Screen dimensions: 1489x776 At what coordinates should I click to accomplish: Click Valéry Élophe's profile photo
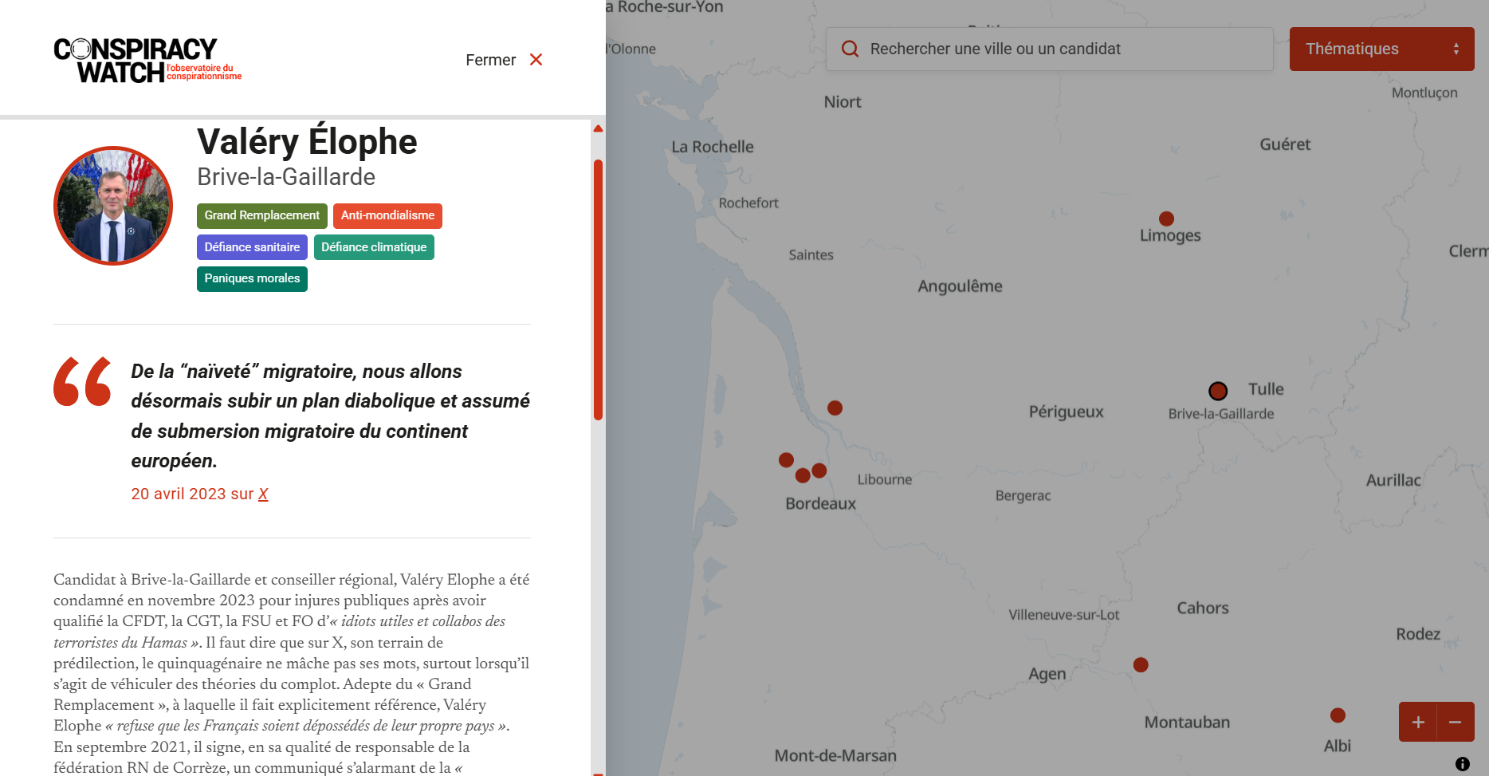(113, 206)
